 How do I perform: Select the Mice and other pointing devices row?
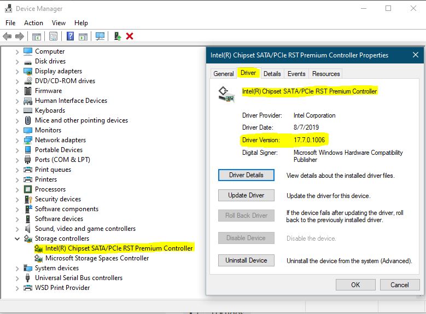click(x=81, y=120)
